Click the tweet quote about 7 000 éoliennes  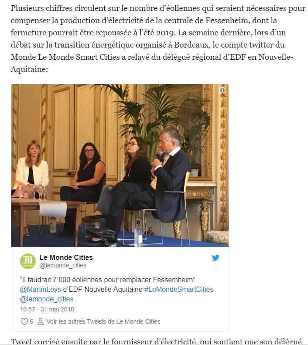tap(107, 280)
